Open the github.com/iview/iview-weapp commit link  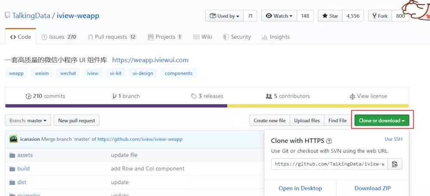[x=140, y=139]
